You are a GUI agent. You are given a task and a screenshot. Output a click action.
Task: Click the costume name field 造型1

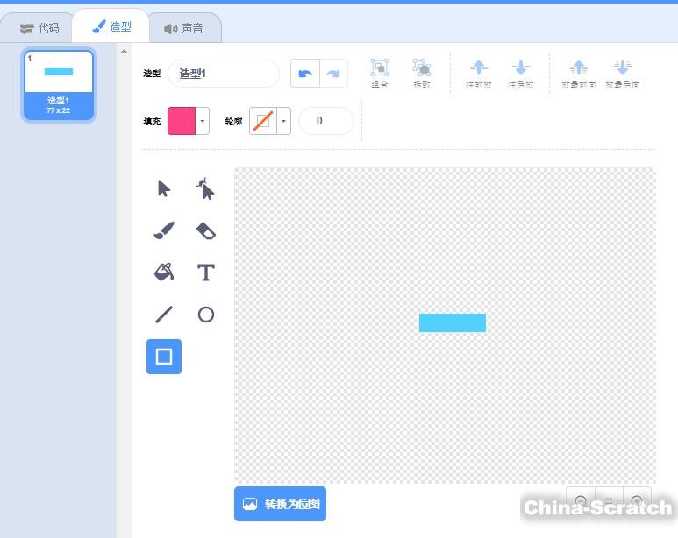(223, 74)
